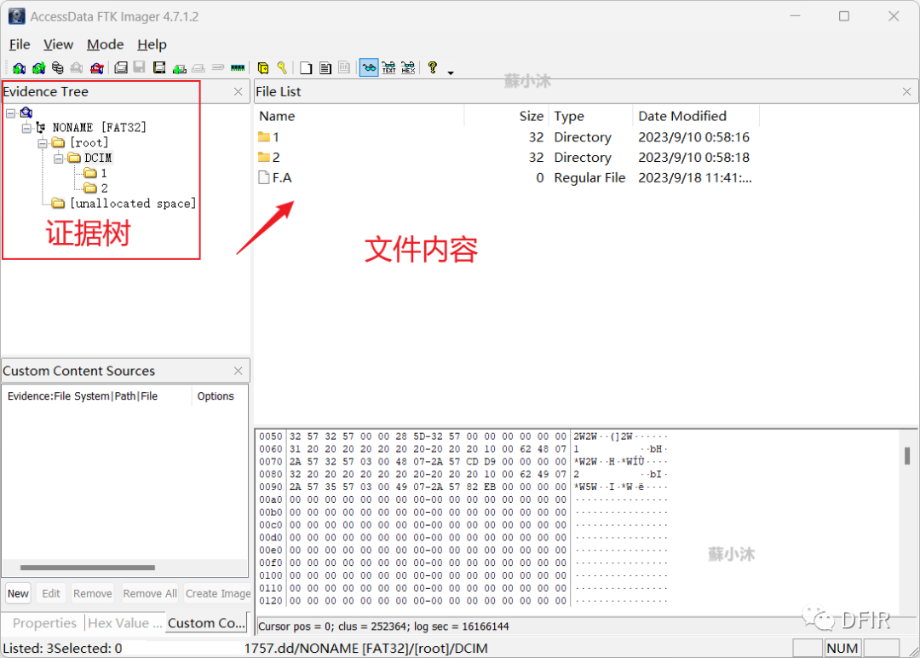Select the [root] folder in tree
The width and height of the screenshot is (920, 658).
click(89, 142)
